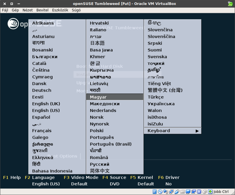Click the VirtualBox icon in title bar corner
Screen dimensions: 235x195
click(x=230, y=4)
